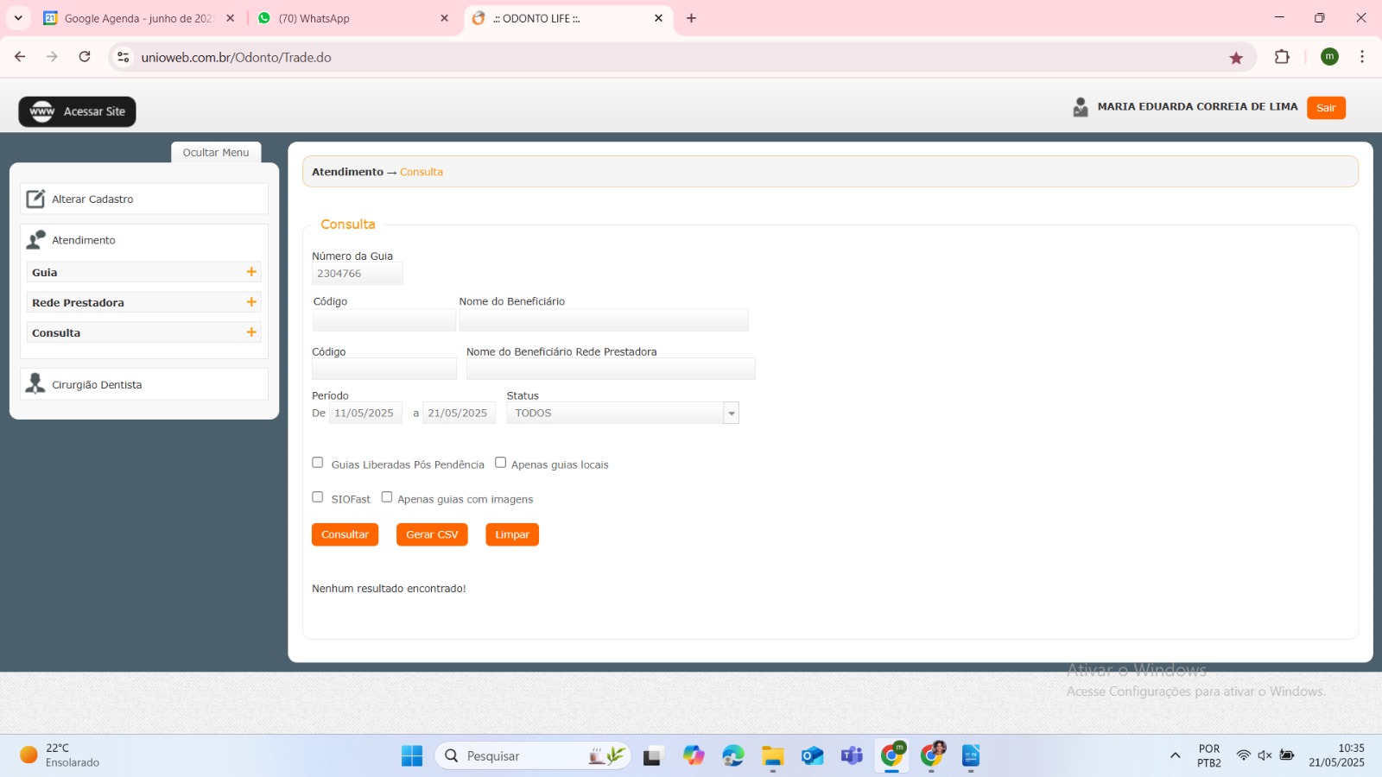Open the Status dropdown showing TODOS
1382x777 pixels.
[623, 414]
